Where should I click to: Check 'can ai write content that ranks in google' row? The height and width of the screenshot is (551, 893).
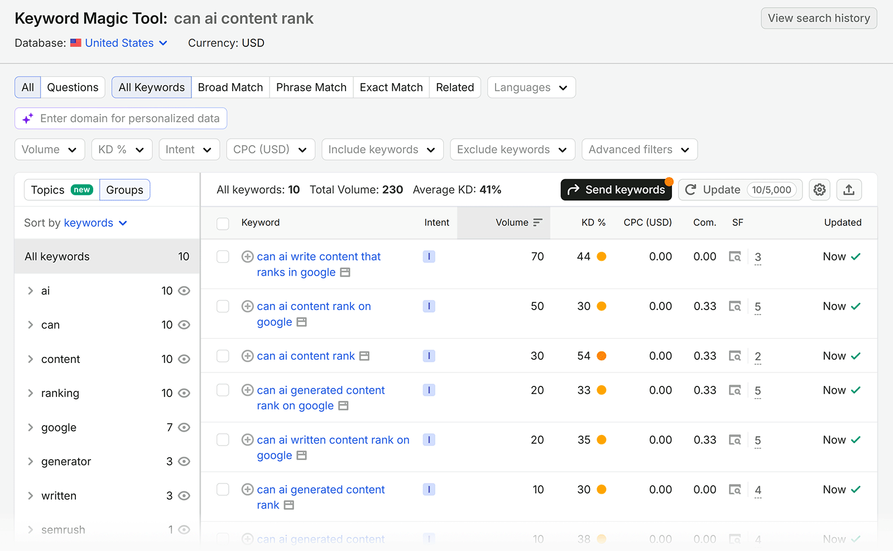tap(223, 257)
